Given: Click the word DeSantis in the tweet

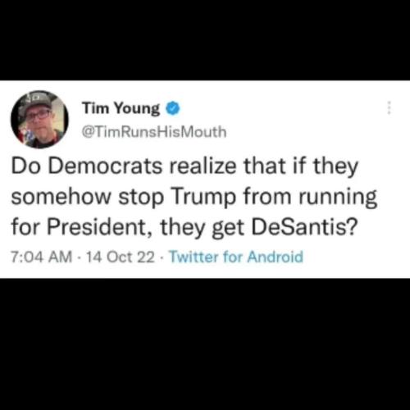Looking at the screenshot, I should 300,227.
